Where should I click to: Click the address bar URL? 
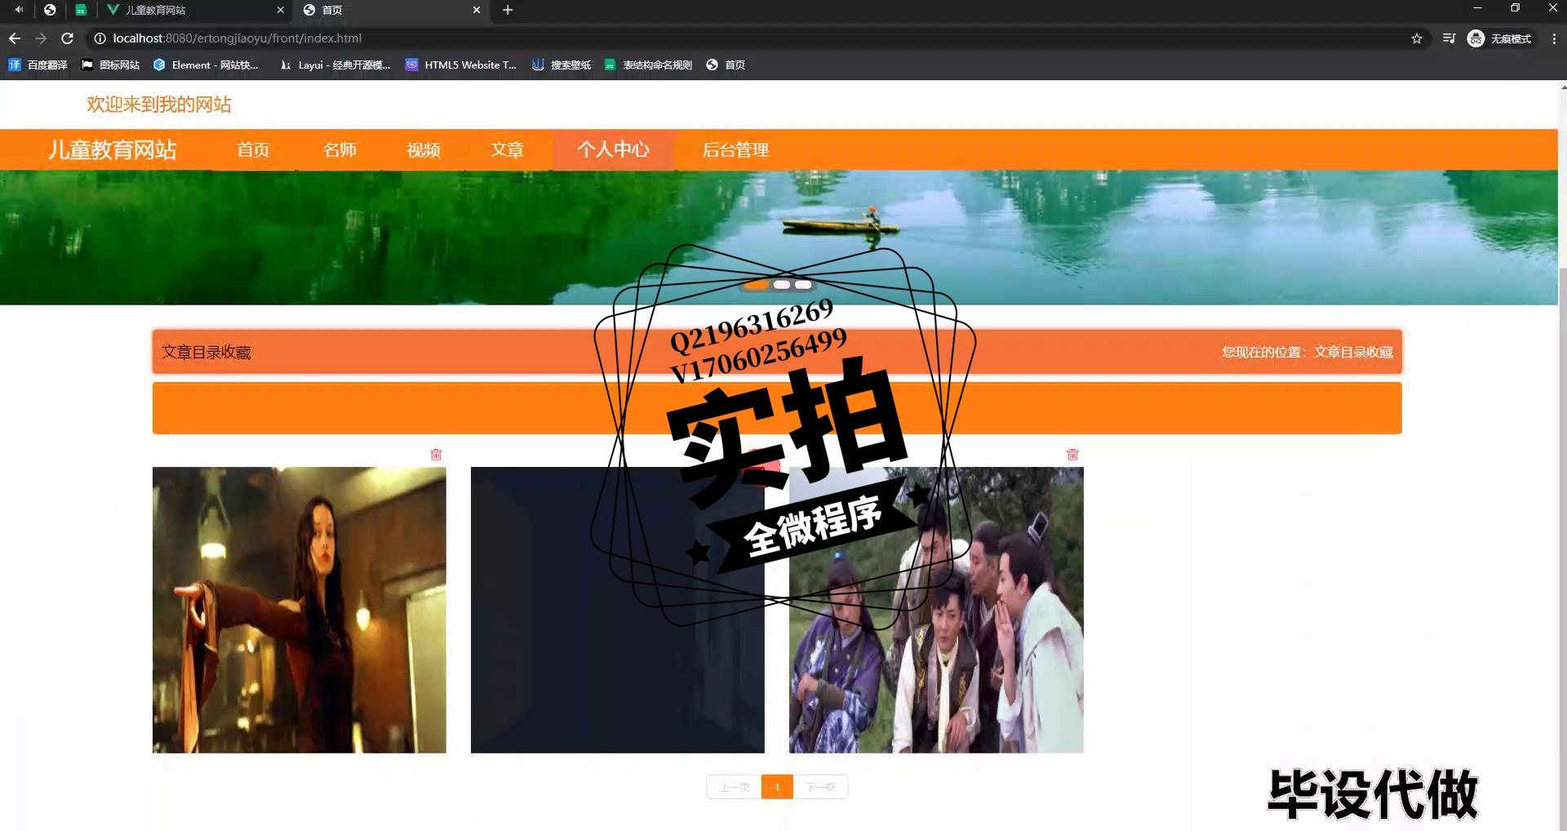click(x=237, y=38)
